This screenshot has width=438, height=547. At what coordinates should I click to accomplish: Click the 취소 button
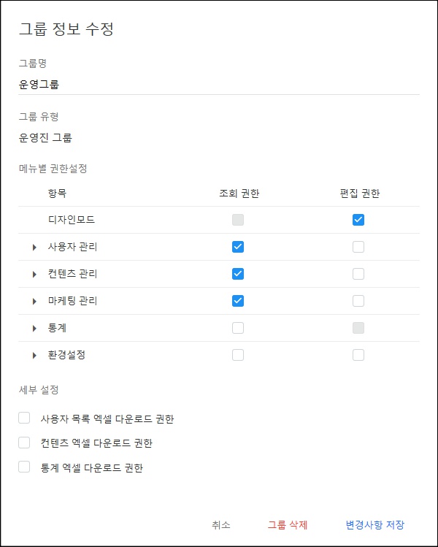tap(221, 524)
